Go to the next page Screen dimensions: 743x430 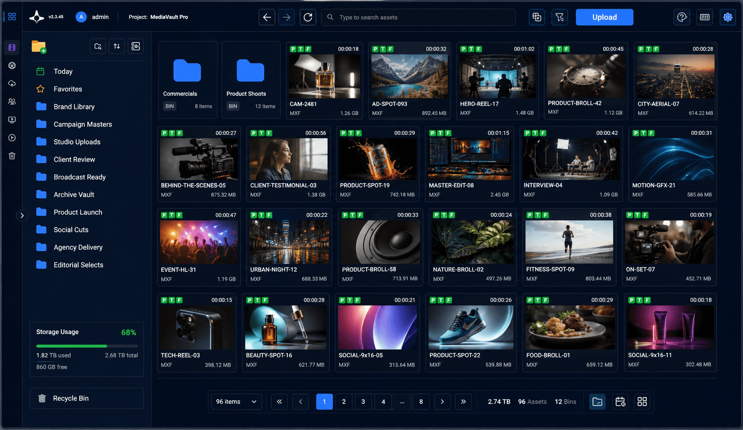point(442,402)
